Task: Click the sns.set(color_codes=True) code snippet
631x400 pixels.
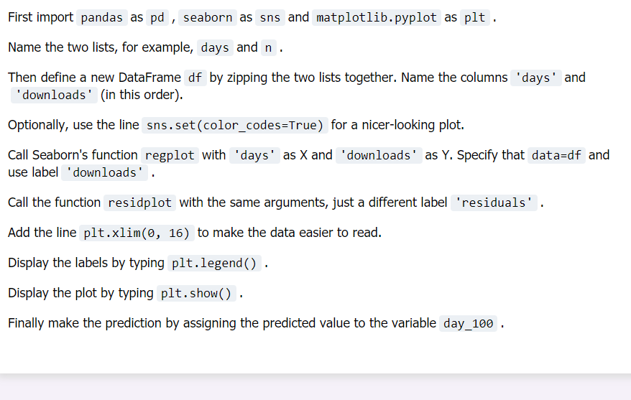Action: pyautogui.click(x=234, y=126)
